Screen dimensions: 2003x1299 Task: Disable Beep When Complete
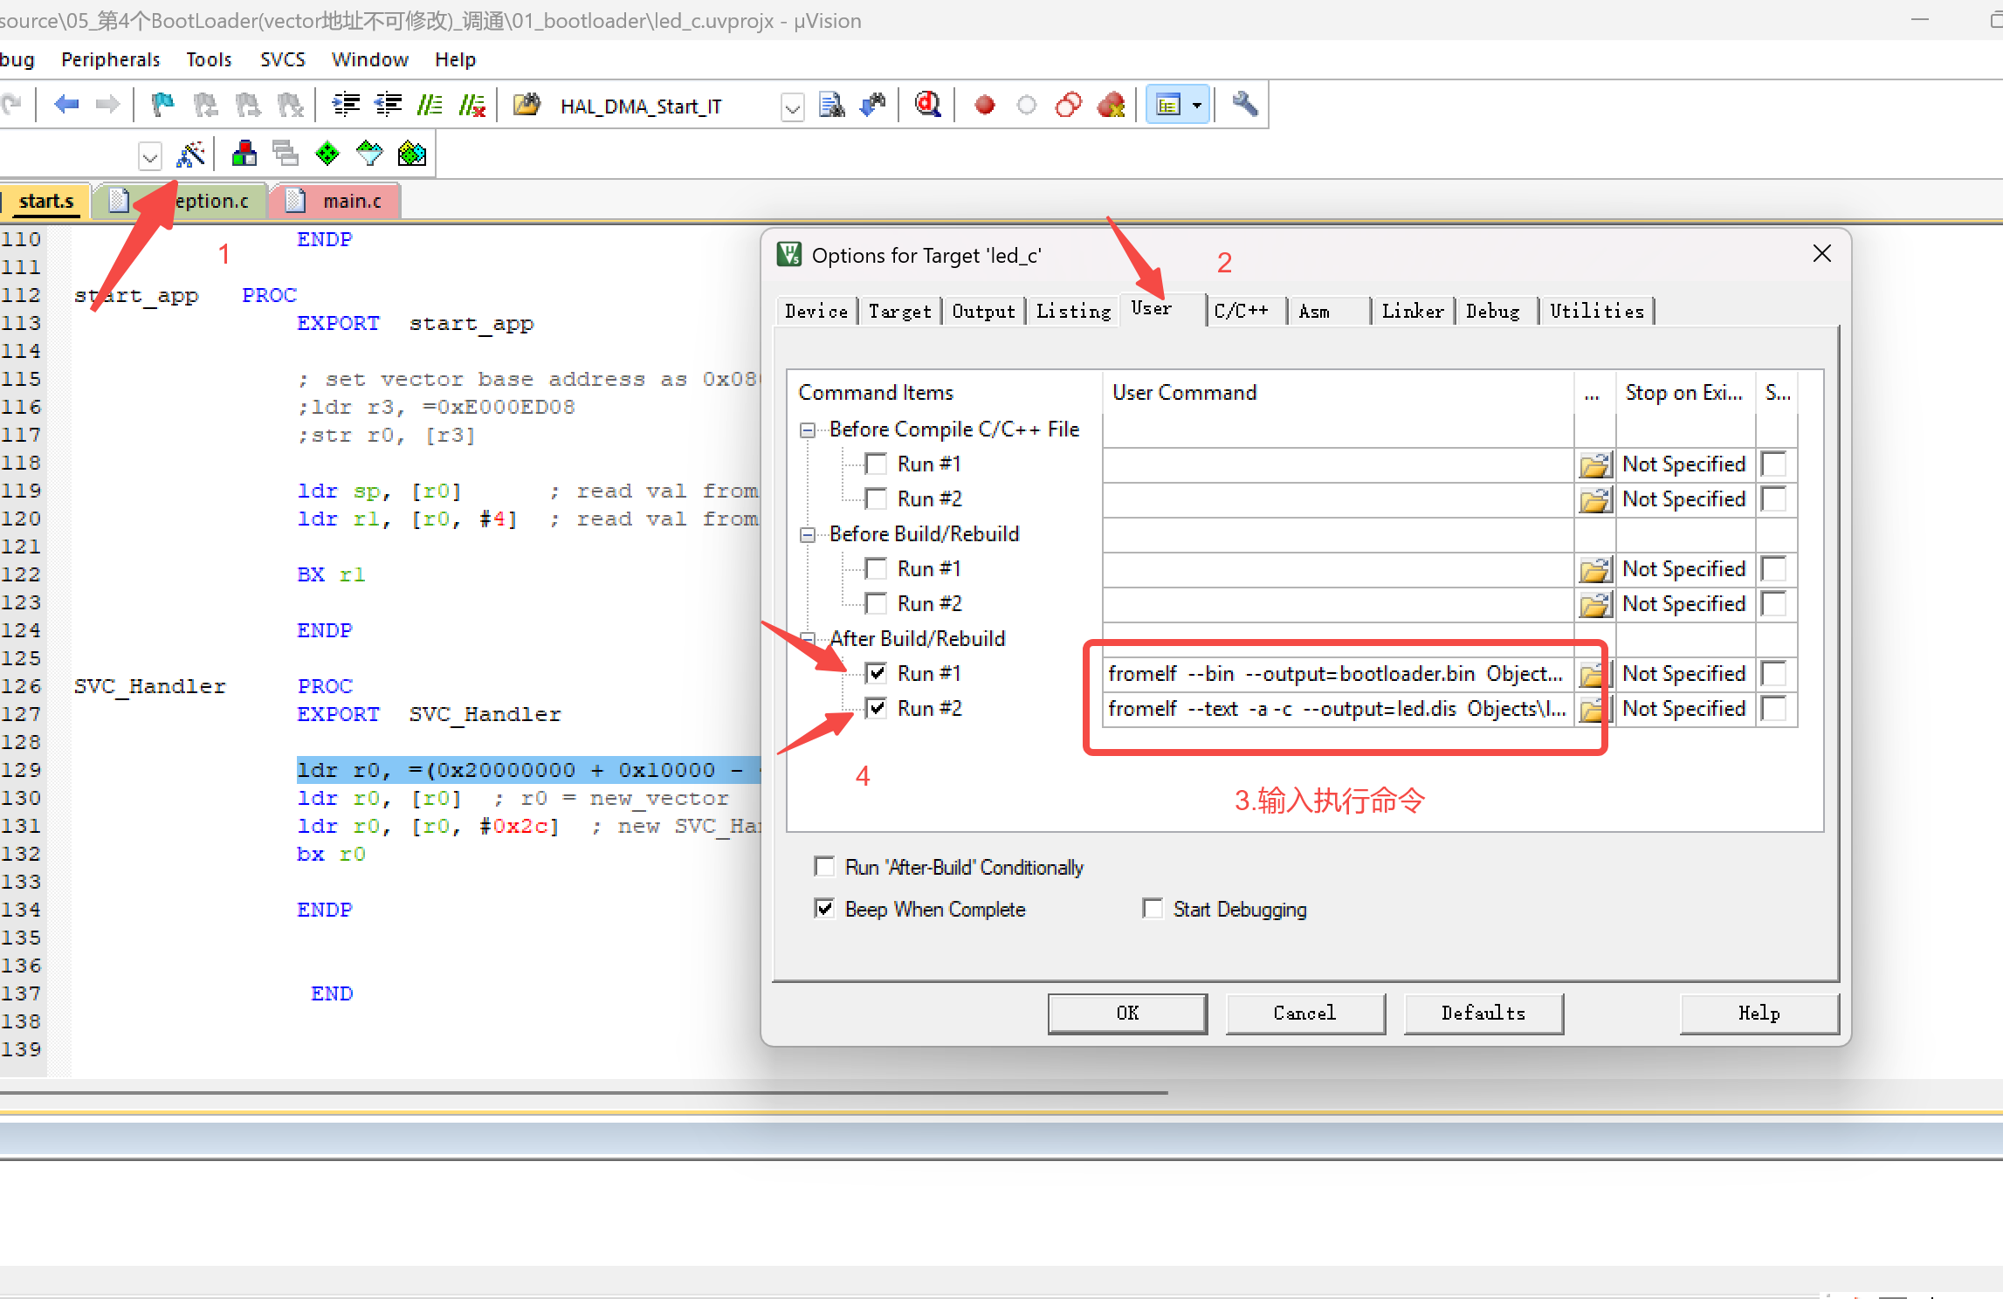[x=824, y=908]
